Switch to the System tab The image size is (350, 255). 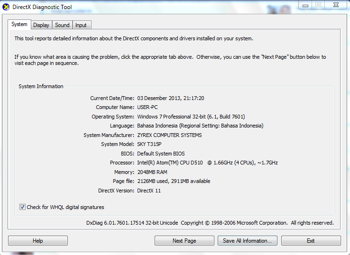point(19,24)
